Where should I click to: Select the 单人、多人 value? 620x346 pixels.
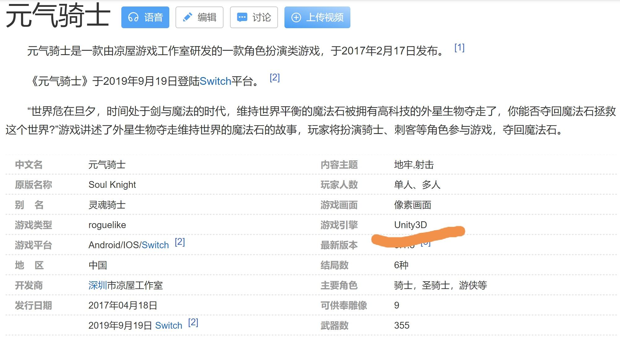pyautogui.click(x=417, y=185)
